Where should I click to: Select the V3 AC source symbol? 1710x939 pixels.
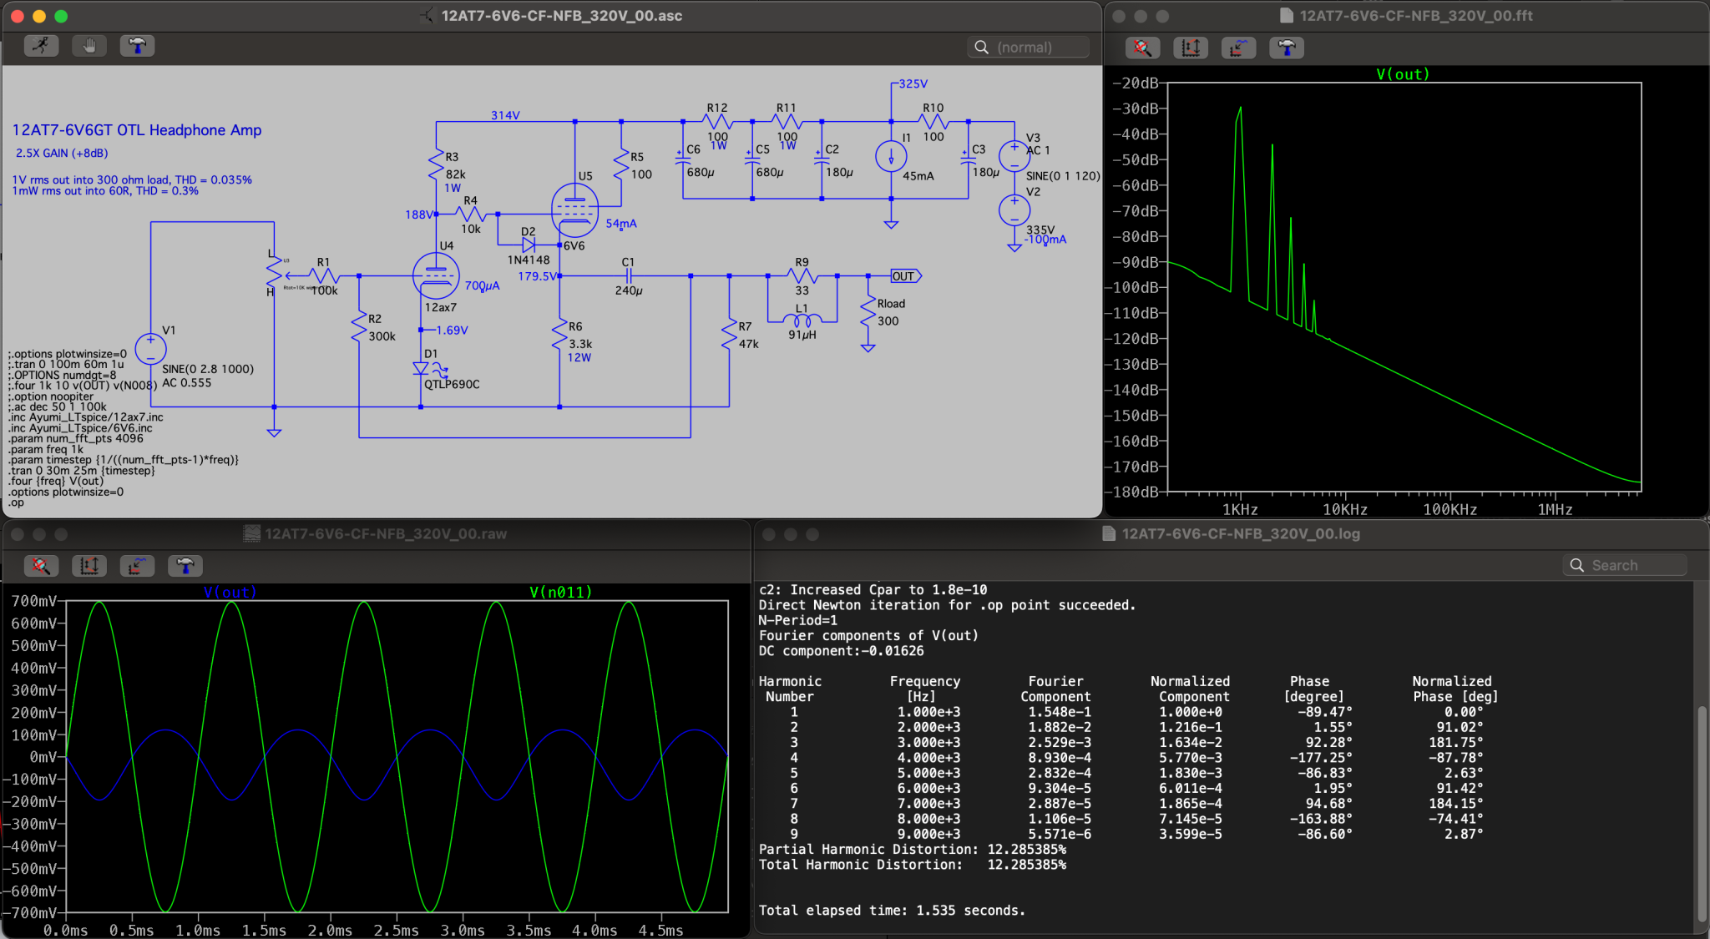(1014, 156)
